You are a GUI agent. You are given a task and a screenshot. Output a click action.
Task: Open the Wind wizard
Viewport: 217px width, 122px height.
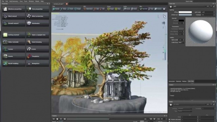[13, 16]
